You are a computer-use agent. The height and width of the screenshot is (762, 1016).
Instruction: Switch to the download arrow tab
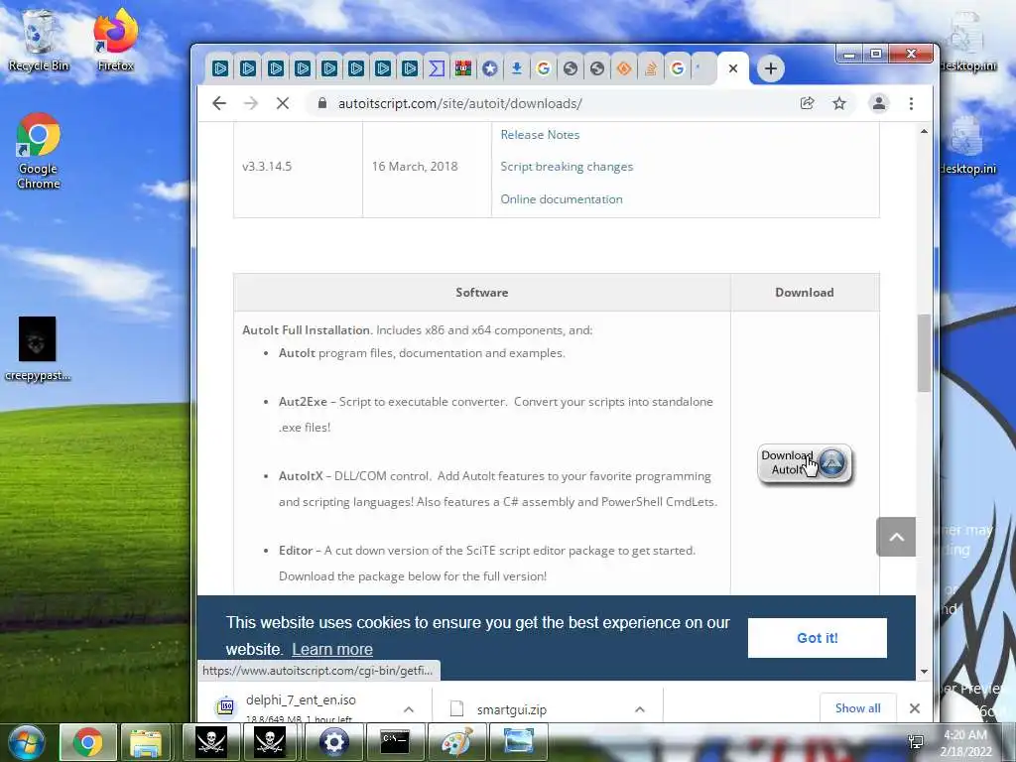516,68
